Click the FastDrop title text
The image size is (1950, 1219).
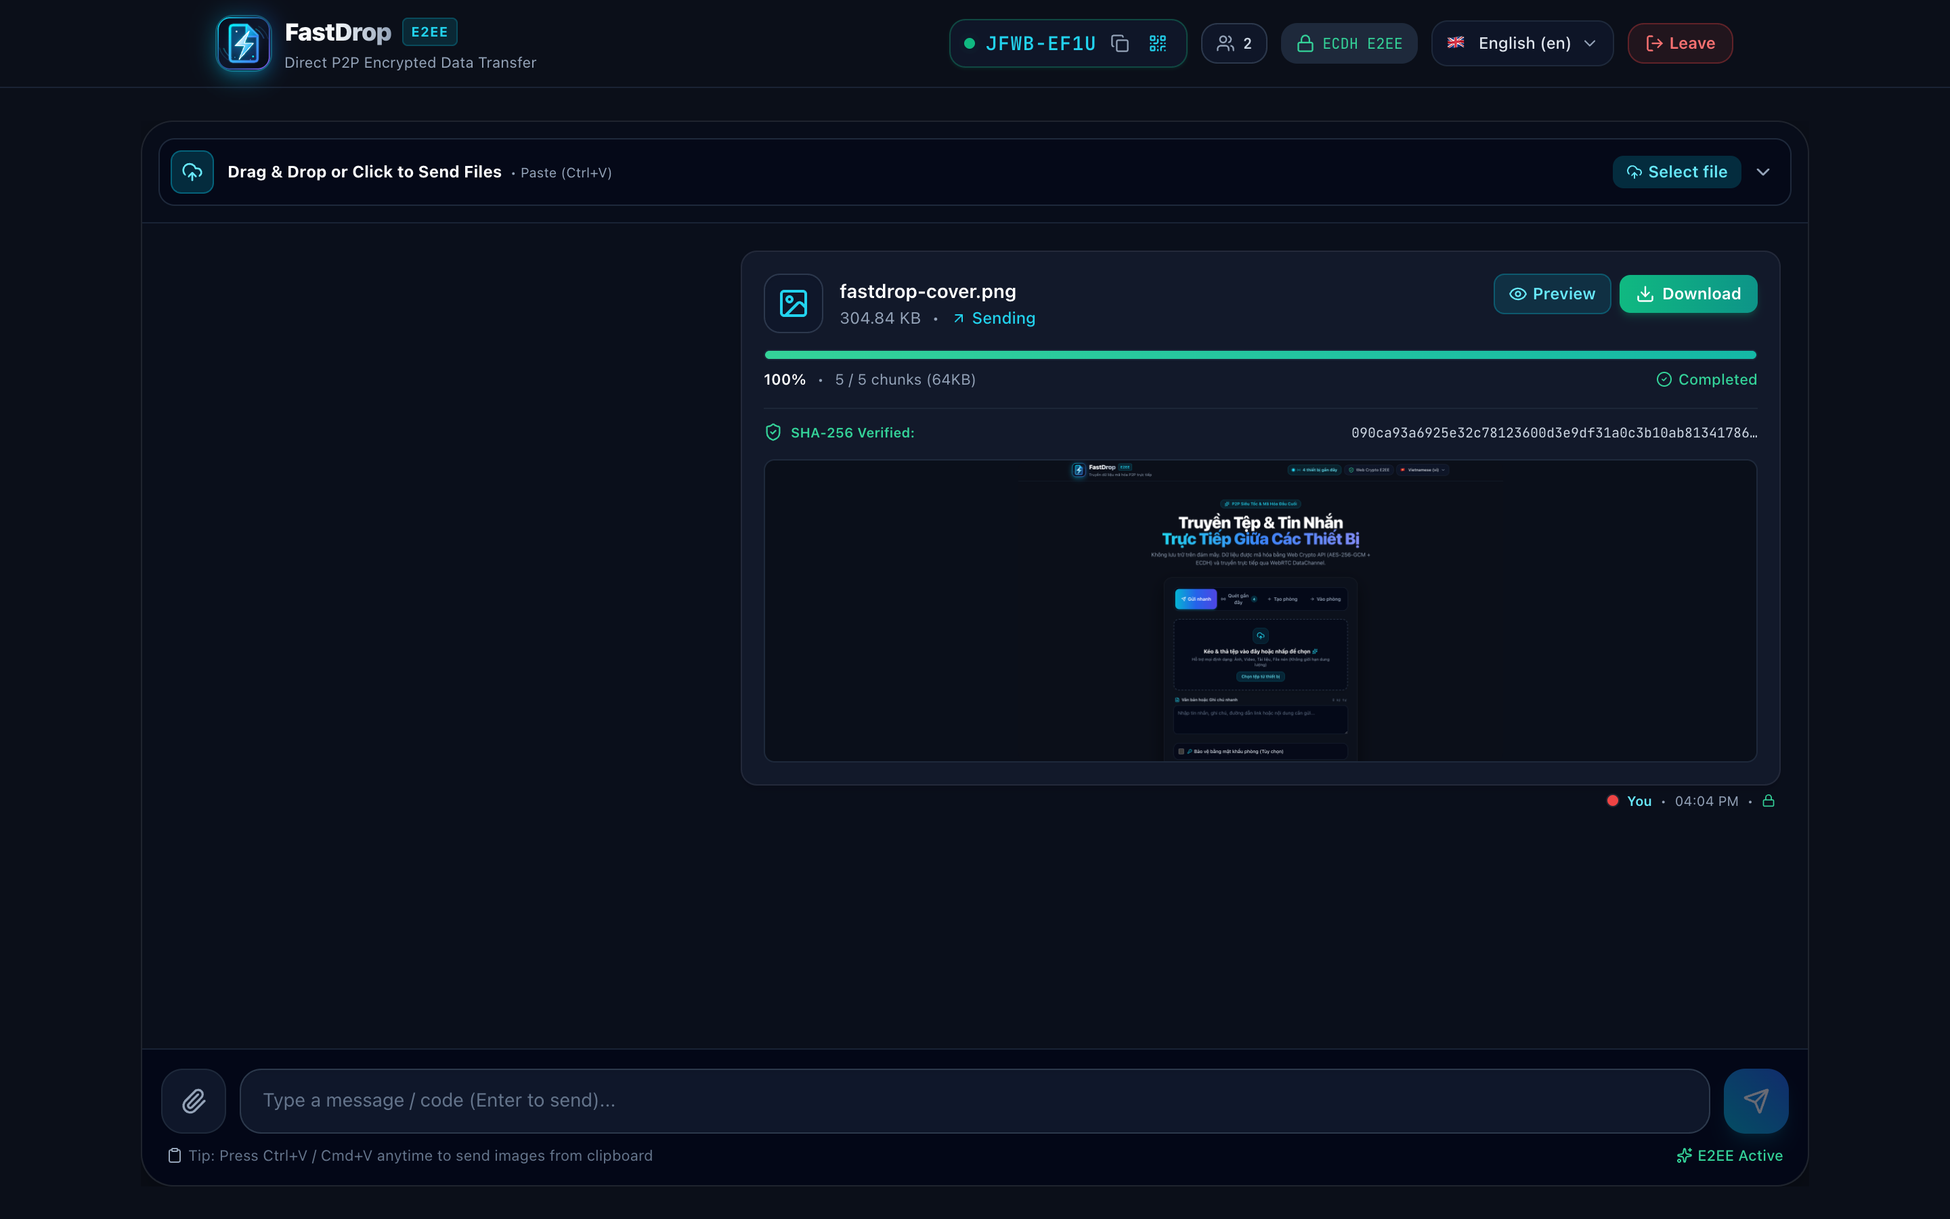[338, 33]
